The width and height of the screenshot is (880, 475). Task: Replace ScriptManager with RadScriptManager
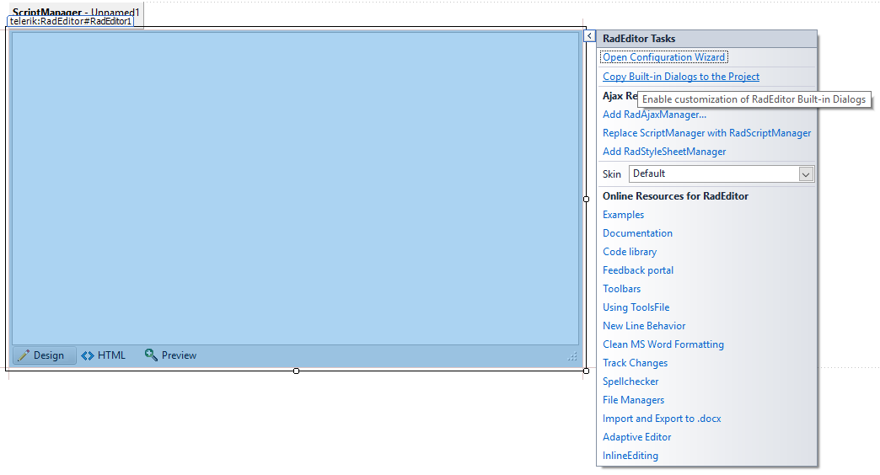pos(706,133)
